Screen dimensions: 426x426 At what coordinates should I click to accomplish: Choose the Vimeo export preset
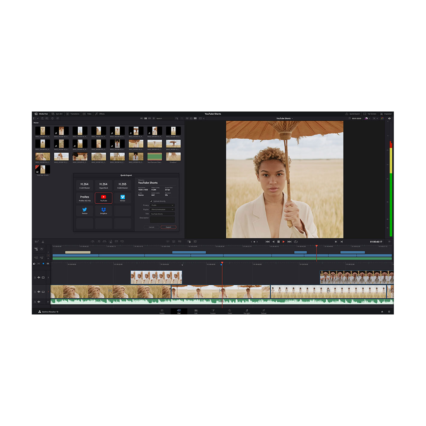pos(122,198)
